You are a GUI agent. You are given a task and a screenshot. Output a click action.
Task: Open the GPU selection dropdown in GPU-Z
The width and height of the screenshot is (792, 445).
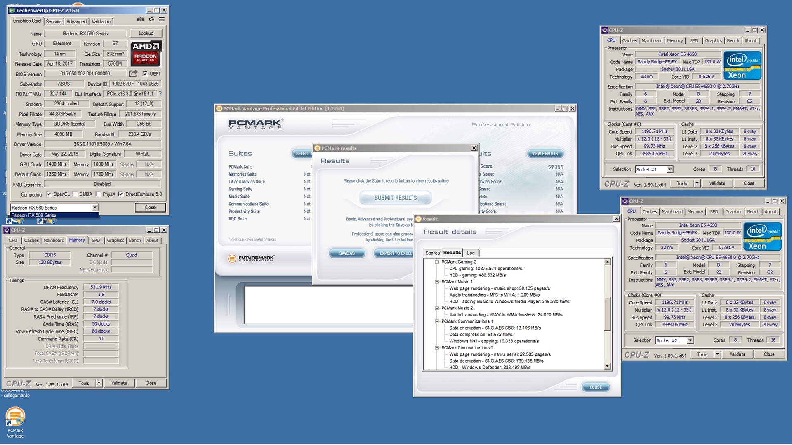(x=95, y=208)
